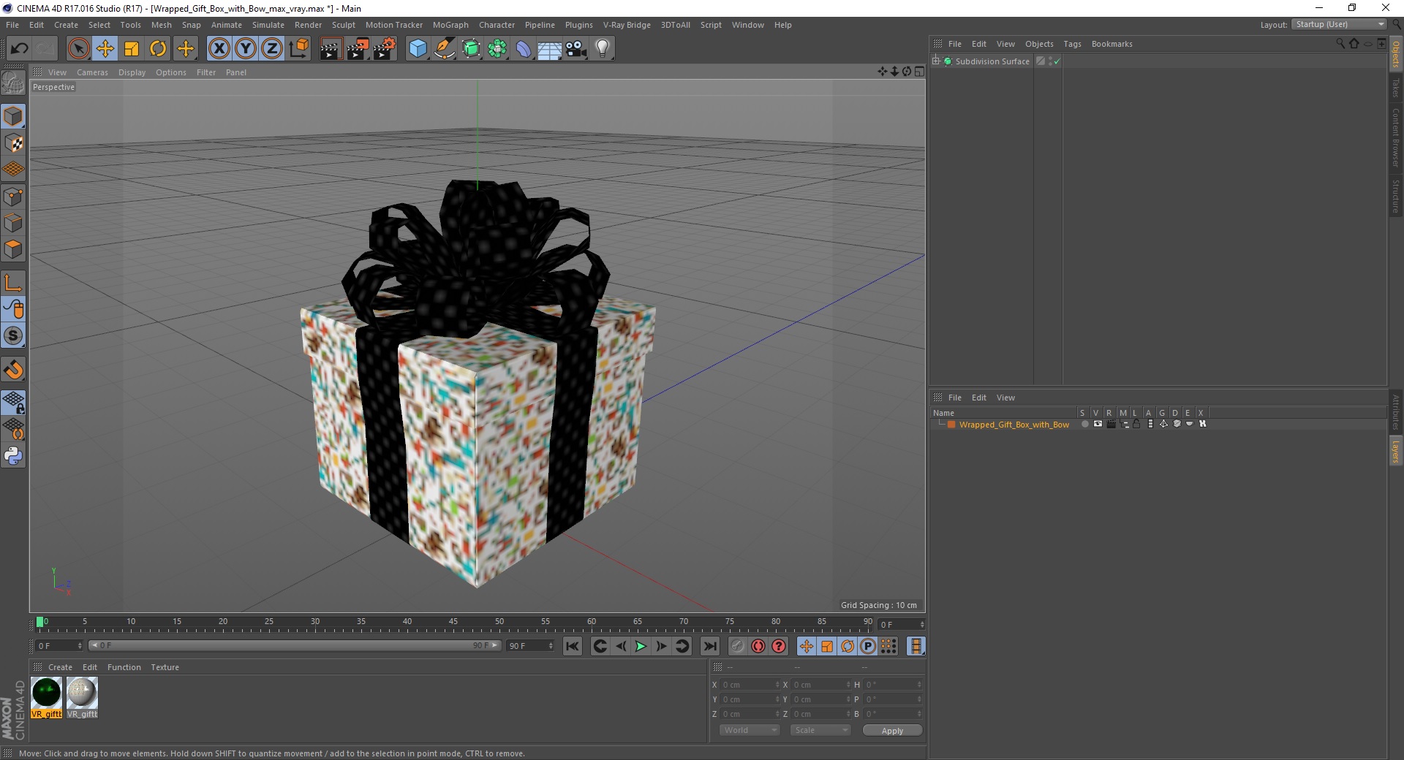Add a Cube primitive object
Screen dimensions: 1404x760
[418, 49]
